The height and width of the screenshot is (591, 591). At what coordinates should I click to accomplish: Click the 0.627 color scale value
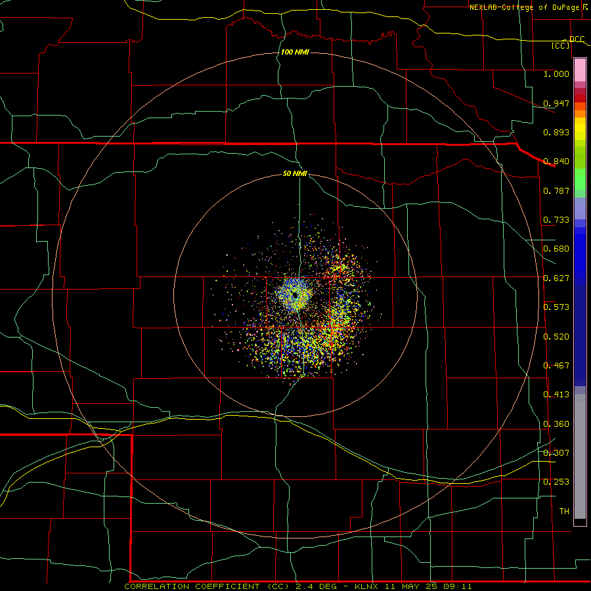556,278
